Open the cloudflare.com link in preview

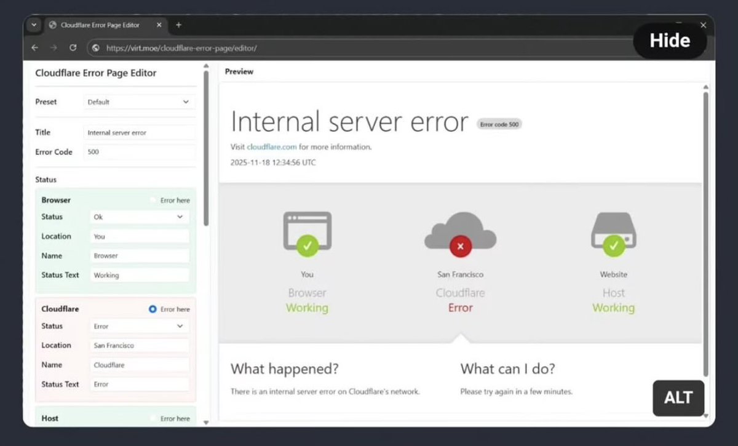(x=272, y=147)
